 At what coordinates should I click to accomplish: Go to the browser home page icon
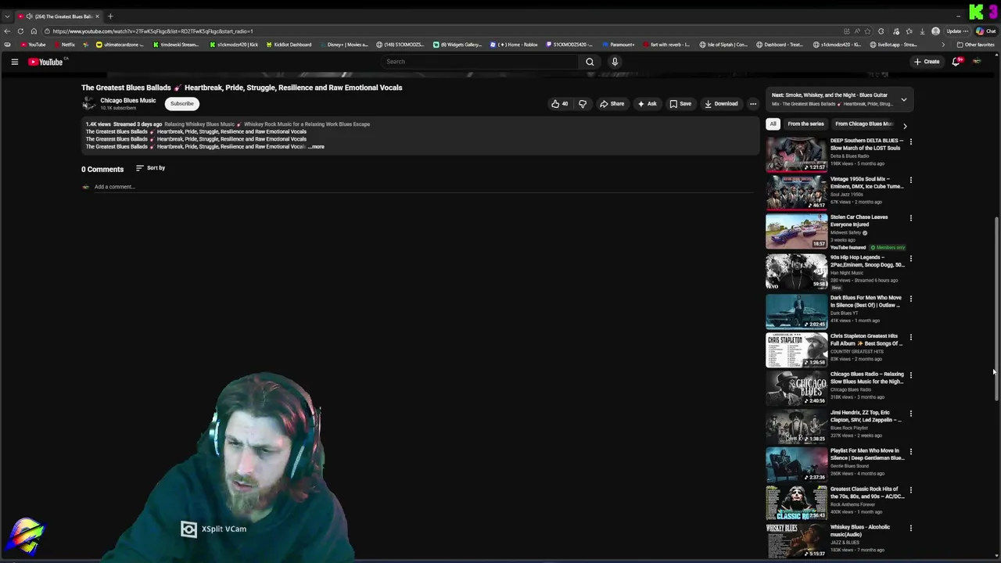click(x=34, y=31)
